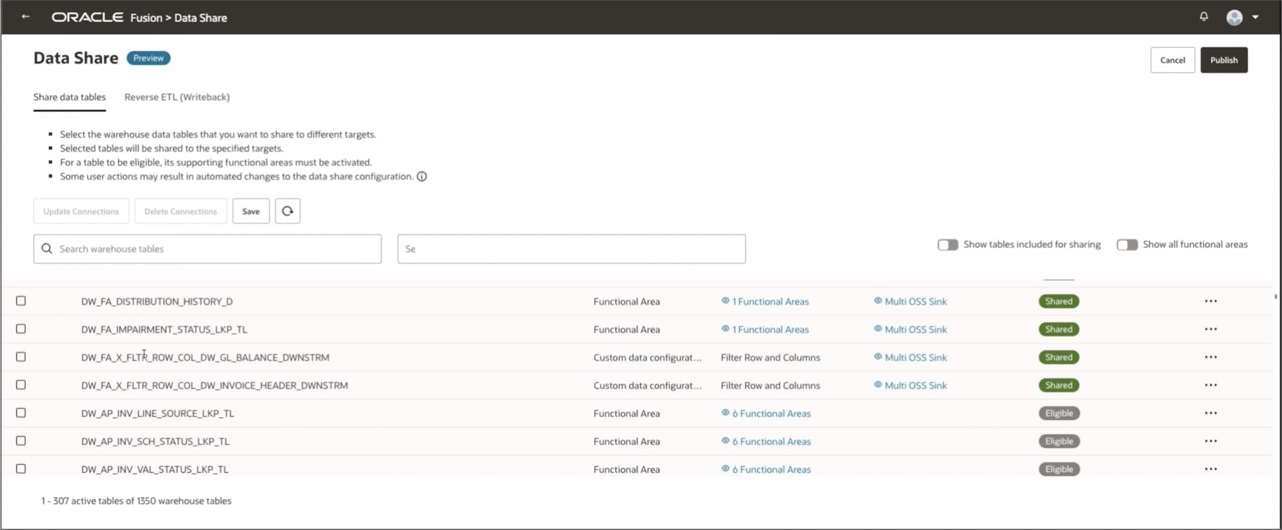Click the table's vertical scrollbar thumb
Image resolution: width=1282 pixels, height=530 pixels.
click(1275, 297)
